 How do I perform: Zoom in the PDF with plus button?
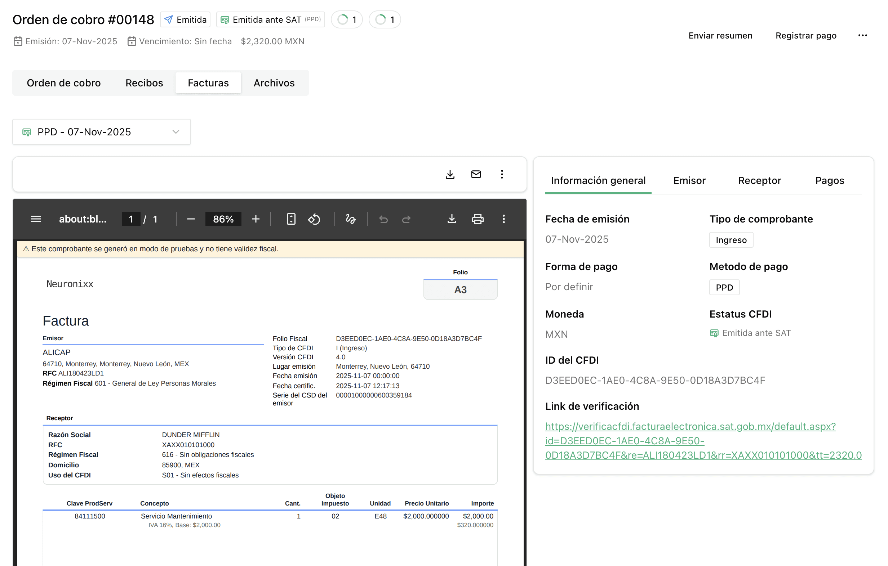256,219
